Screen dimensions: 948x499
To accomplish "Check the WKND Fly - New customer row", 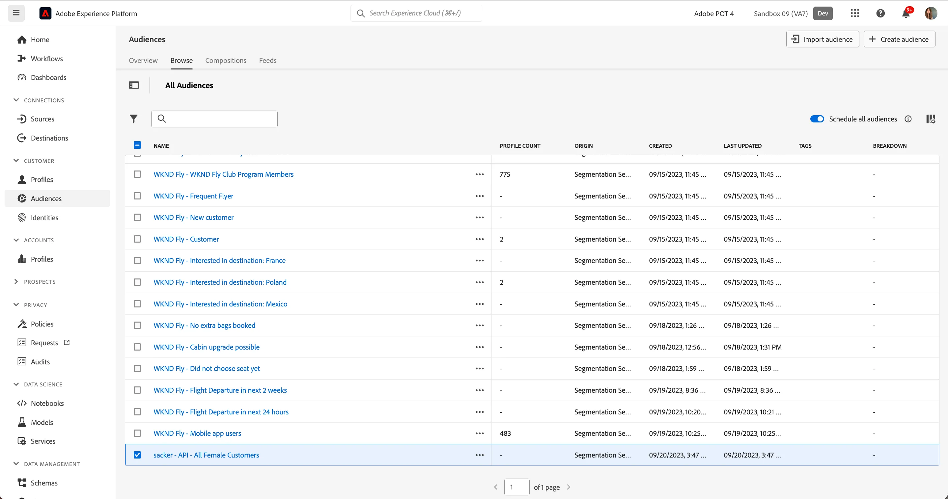I will point(137,217).
